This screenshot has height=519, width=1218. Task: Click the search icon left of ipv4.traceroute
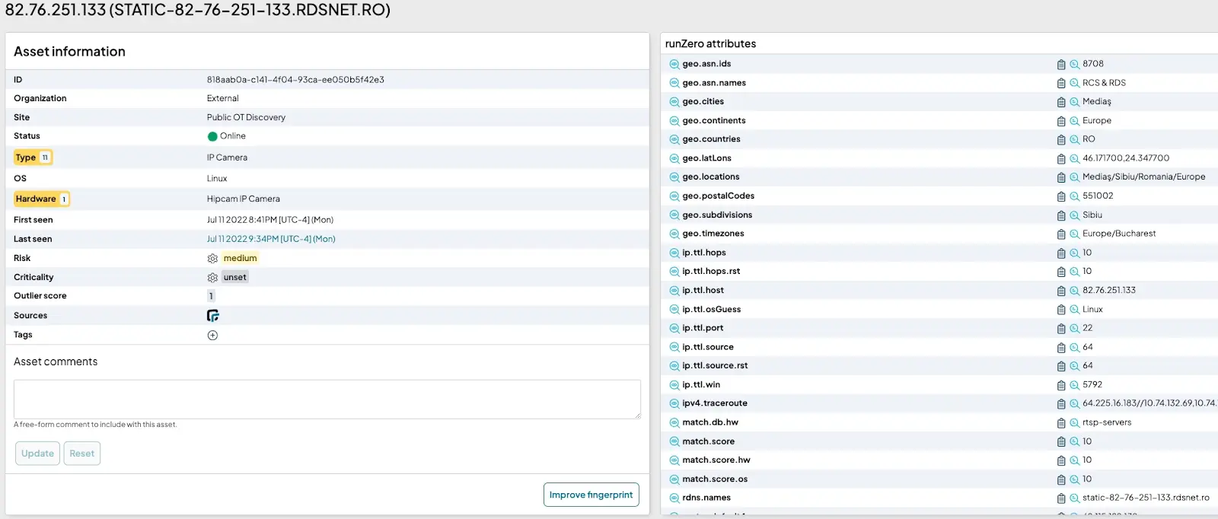[674, 404]
